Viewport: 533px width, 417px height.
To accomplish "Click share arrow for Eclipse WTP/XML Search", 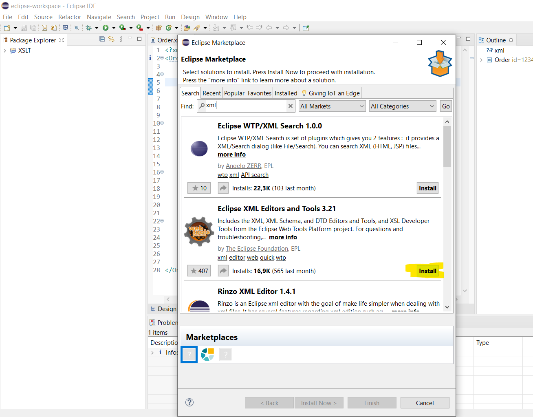I will (223, 188).
